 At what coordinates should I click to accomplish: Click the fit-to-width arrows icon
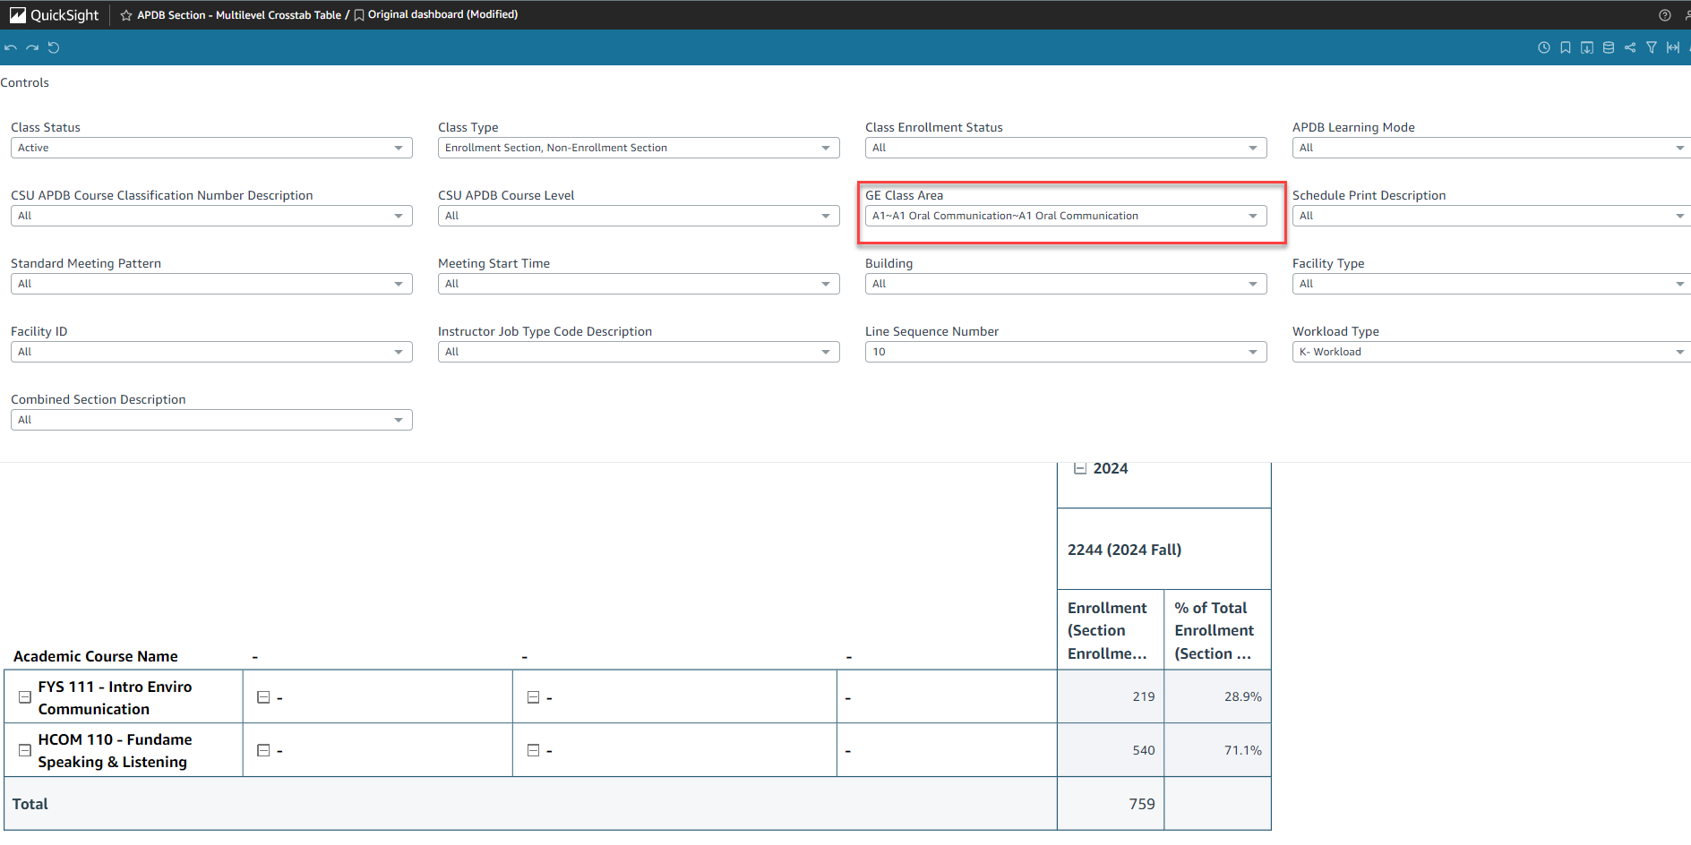click(x=1673, y=47)
